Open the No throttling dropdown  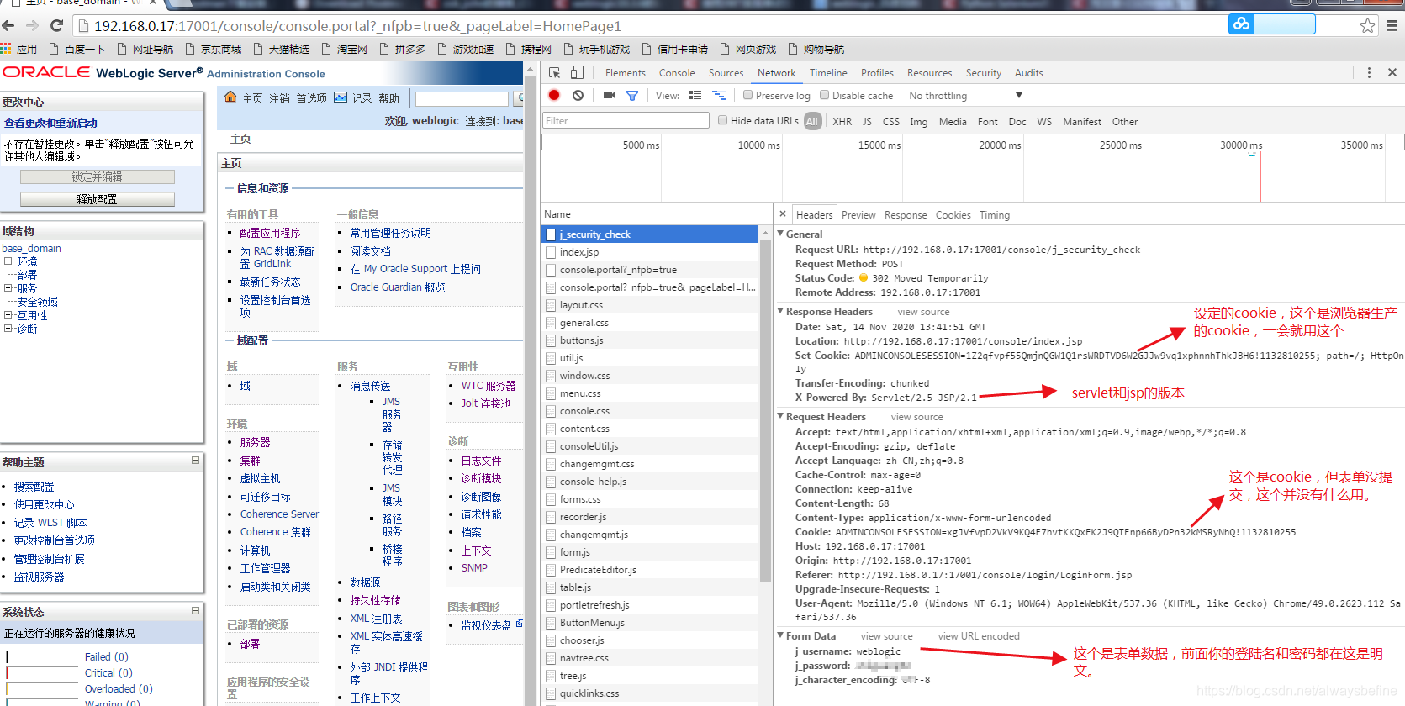point(965,96)
